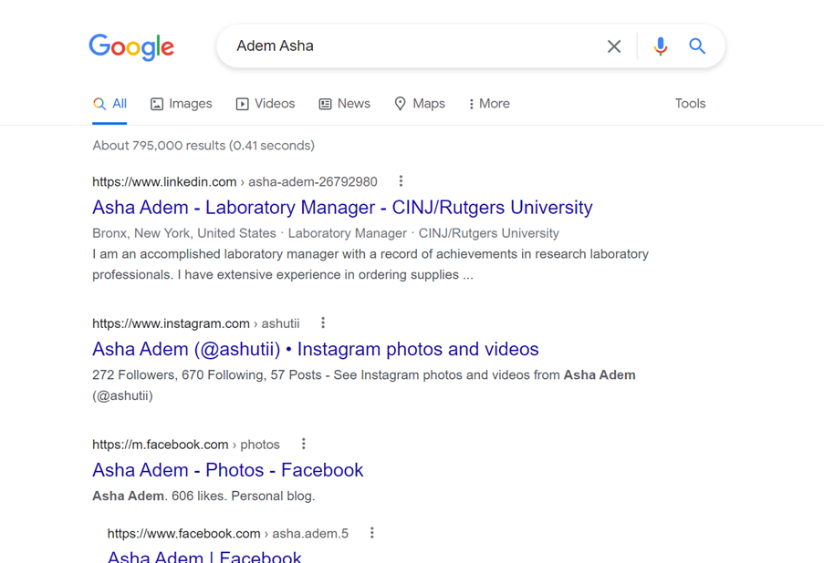Viewport: 824px width, 563px height.
Task: Clear the search box with the X icon
Action: tap(614, 46)
